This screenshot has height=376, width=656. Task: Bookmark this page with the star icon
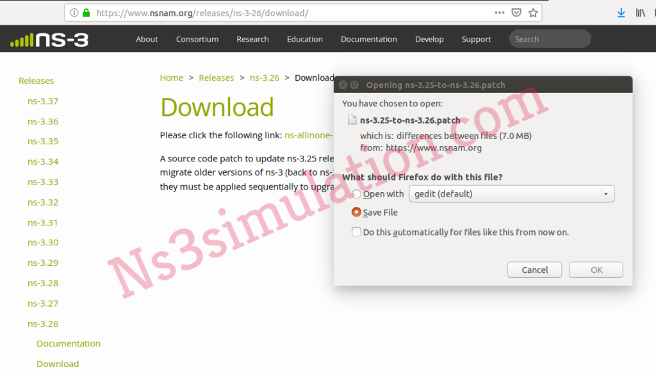[x=533, y=13]
